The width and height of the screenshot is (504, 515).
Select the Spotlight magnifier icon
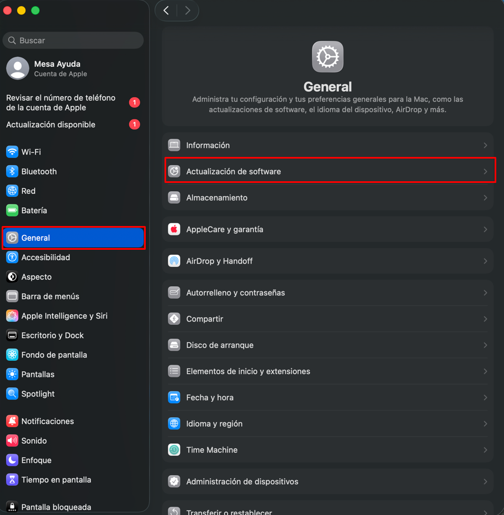12,394
